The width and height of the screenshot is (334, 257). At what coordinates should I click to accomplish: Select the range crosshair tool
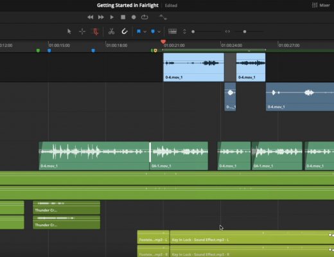click(82, 31)
